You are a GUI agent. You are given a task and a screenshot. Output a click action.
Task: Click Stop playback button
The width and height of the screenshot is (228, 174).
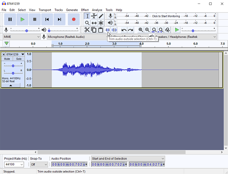[35, 19]
